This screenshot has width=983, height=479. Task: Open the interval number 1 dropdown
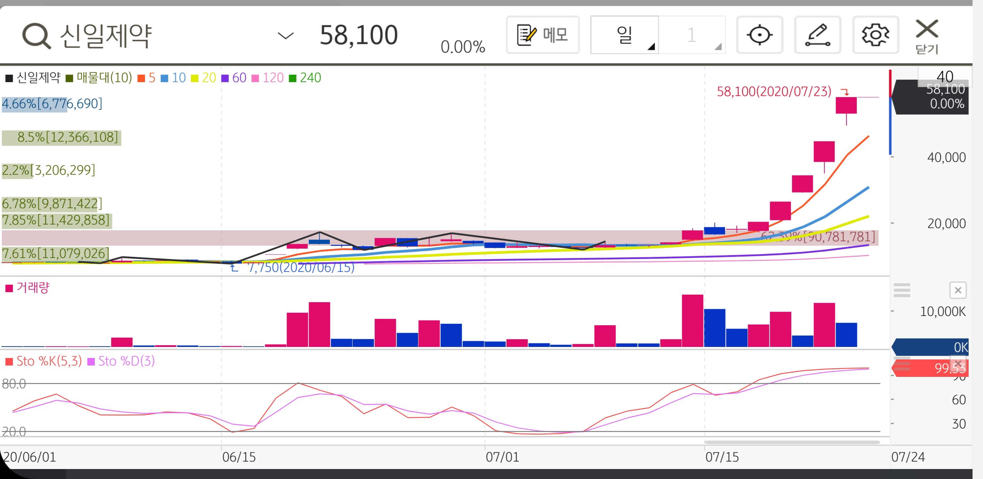(x=691, y=35)
